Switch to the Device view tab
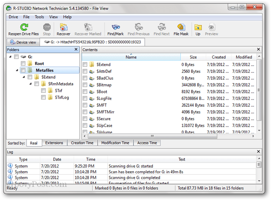271x200 pixels. [x=23, y=42]
